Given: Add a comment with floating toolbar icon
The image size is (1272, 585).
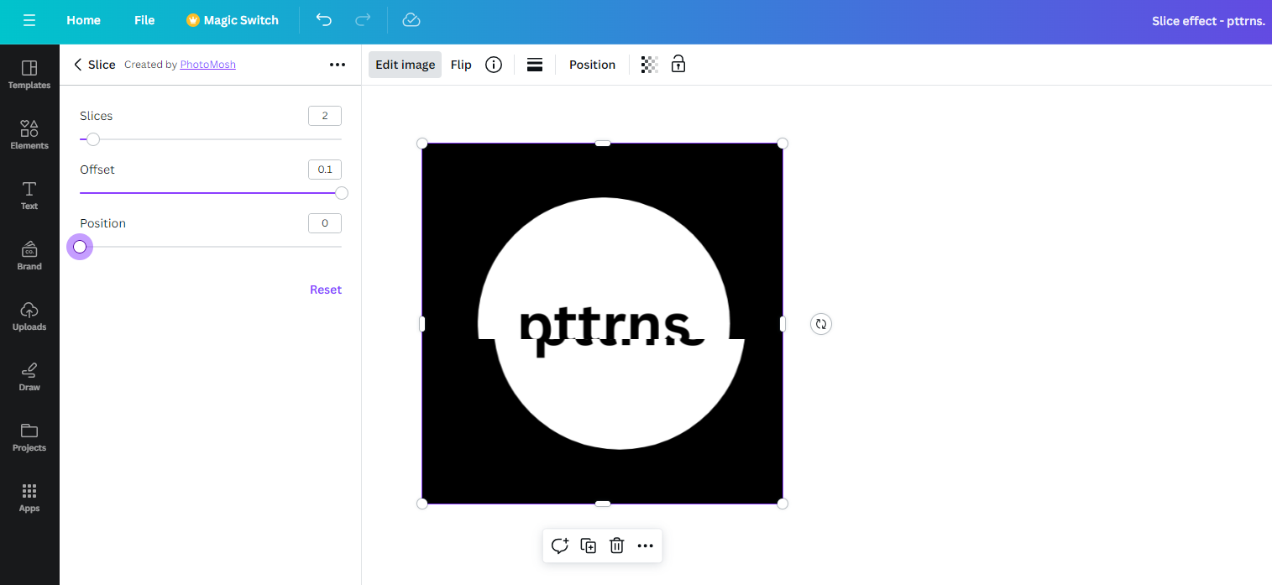Looking at the screenshot, I should [560, 546].
